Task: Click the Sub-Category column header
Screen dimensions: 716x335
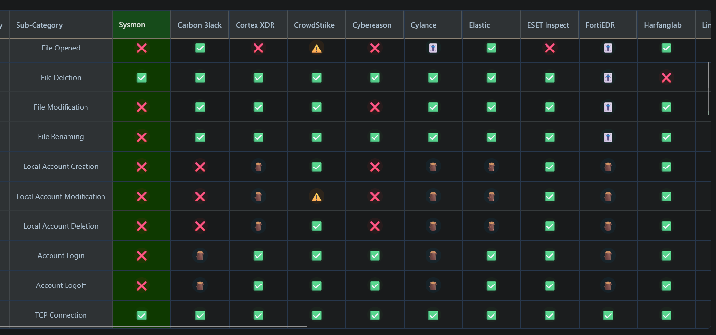Action: (61, 25)
